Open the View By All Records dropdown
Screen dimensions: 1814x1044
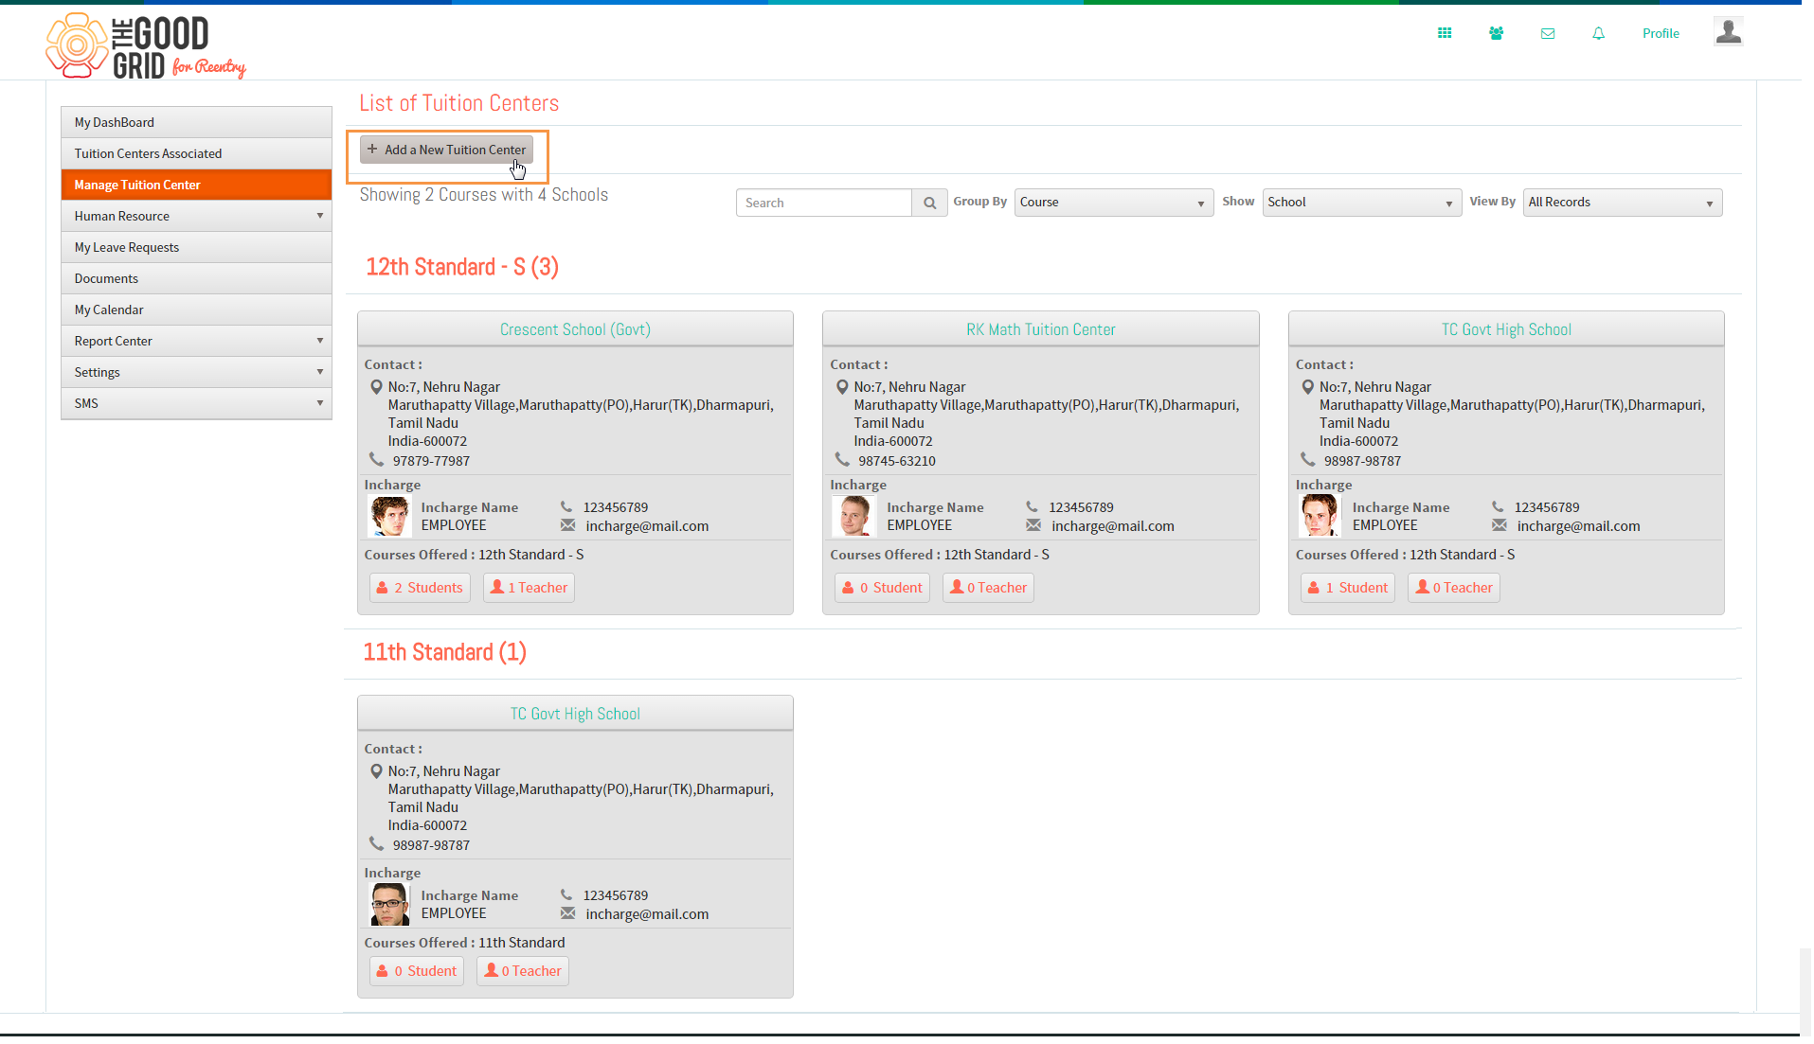click(1622, 203)
